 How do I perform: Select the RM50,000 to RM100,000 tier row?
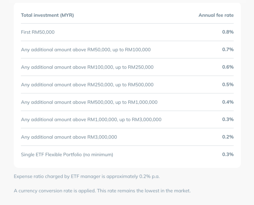click(x=86, y=50)
